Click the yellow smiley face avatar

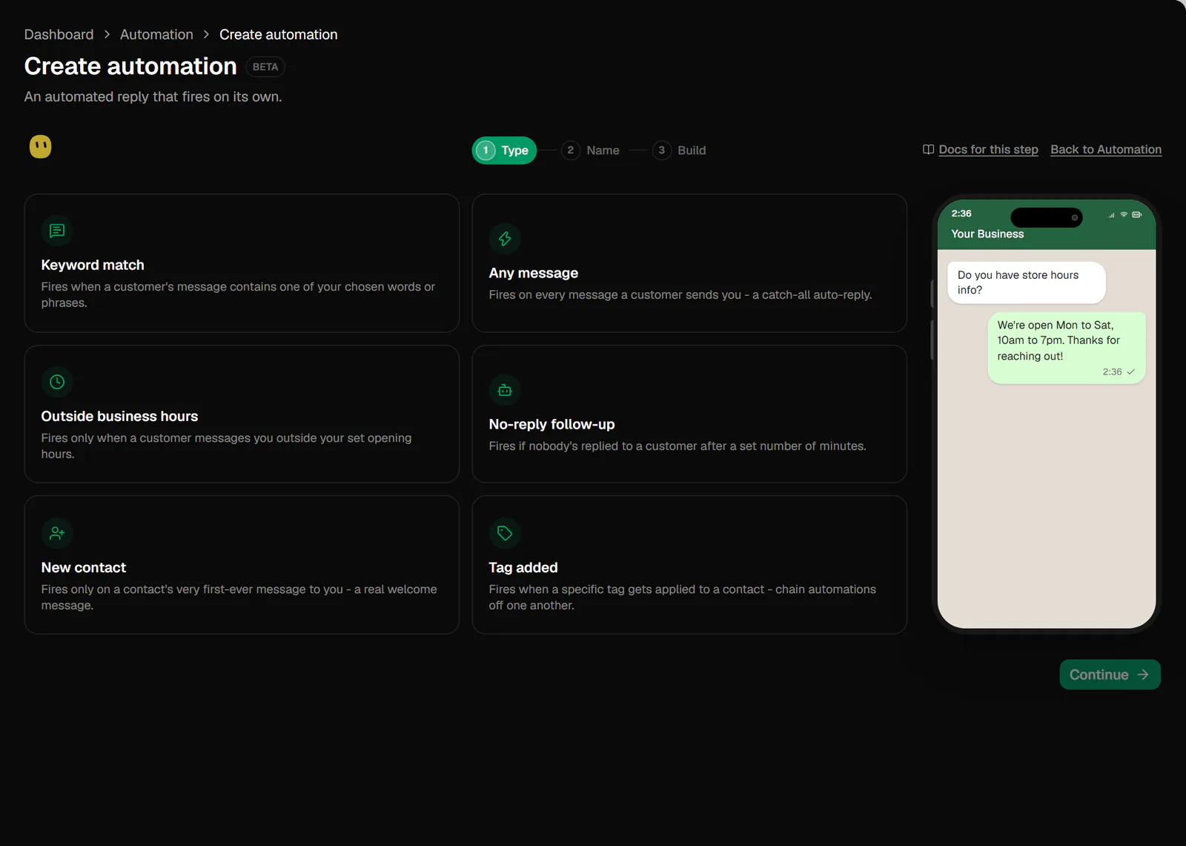tap(40, 147)
